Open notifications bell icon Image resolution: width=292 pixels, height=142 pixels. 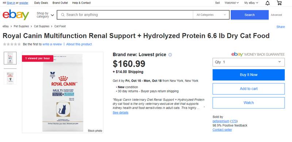(x=268, y=3)
